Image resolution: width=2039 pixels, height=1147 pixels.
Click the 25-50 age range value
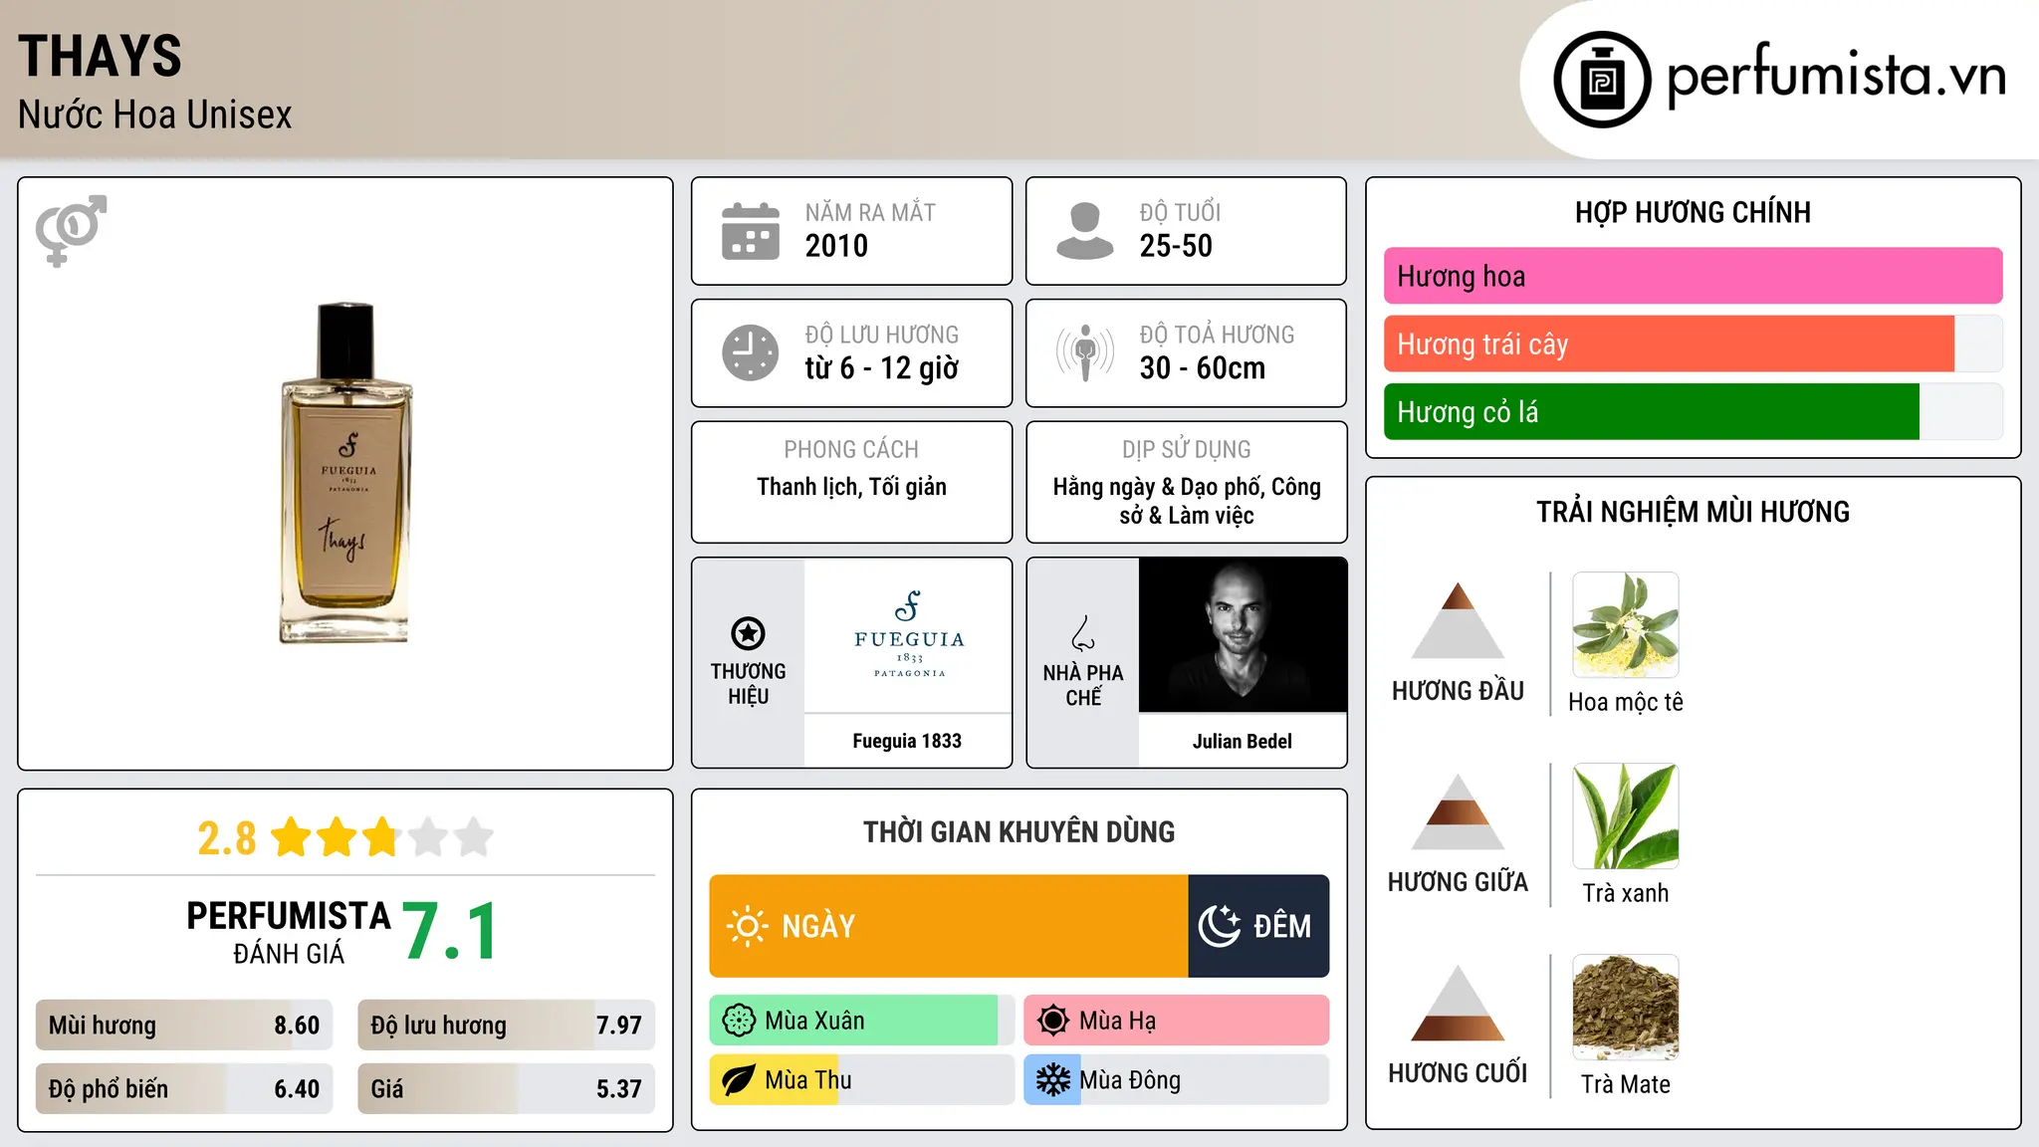1176,246
